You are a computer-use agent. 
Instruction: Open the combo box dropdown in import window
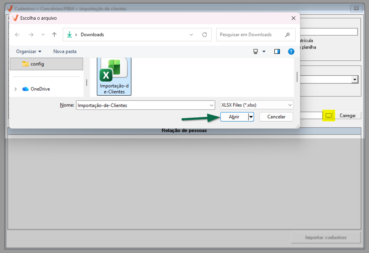pos(355,79)
